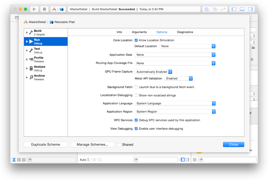Click the library filter field at bottom right
The height and width of the screenshot is (180, 268).
[227, 160]
